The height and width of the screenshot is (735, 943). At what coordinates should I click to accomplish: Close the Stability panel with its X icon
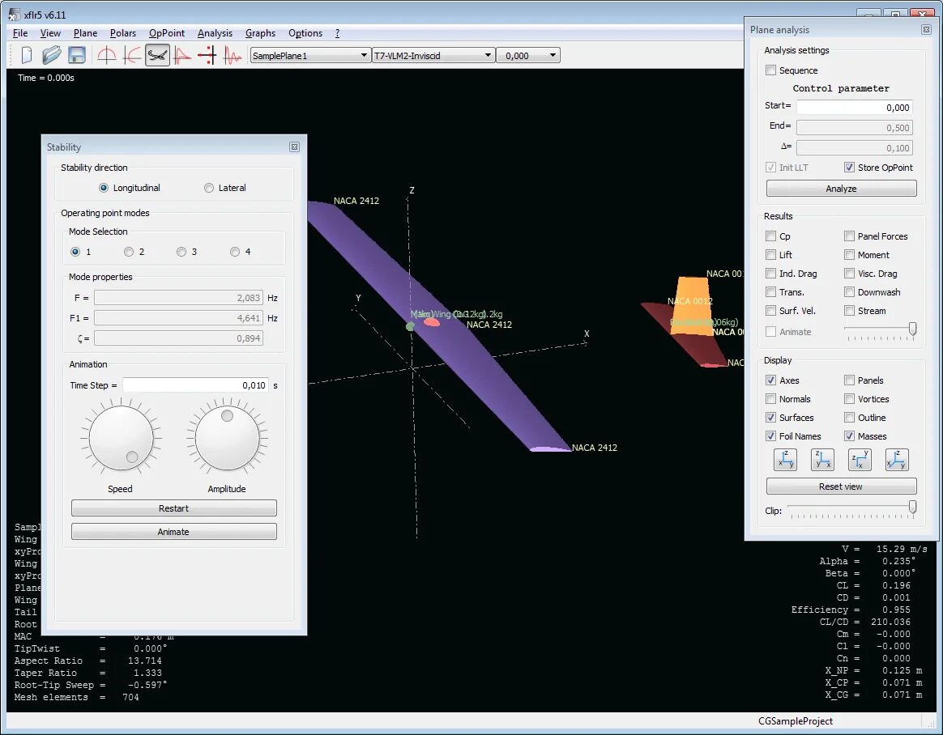[x=294, y=147]
